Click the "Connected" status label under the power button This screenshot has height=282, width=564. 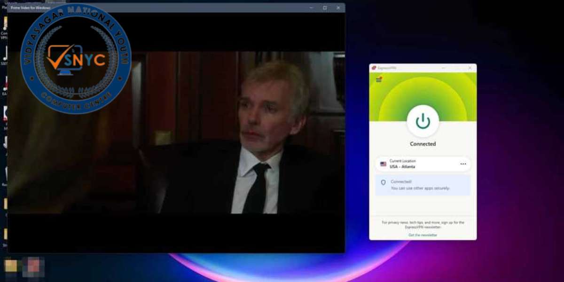423,144
